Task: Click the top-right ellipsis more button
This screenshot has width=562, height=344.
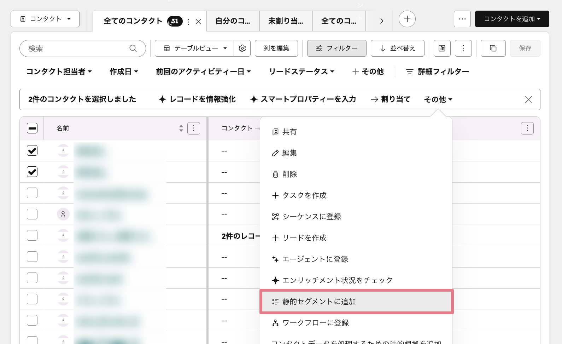Action: [462, 19]
